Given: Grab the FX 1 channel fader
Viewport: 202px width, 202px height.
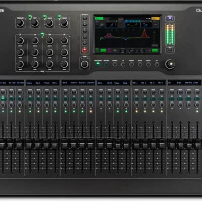Looking at the screenshot, I should (x=136, y=143).
